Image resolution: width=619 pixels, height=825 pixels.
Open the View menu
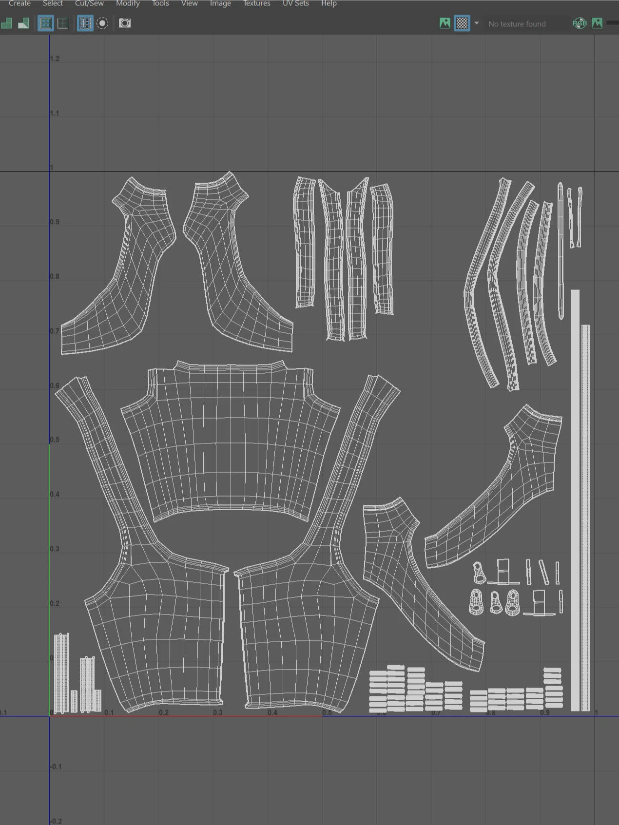pos(189,3)
